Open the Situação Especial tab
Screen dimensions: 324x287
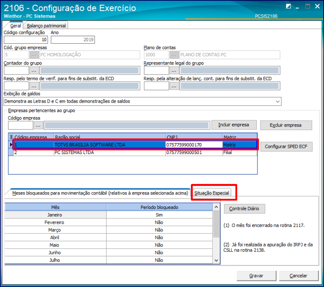pos(212,193)
